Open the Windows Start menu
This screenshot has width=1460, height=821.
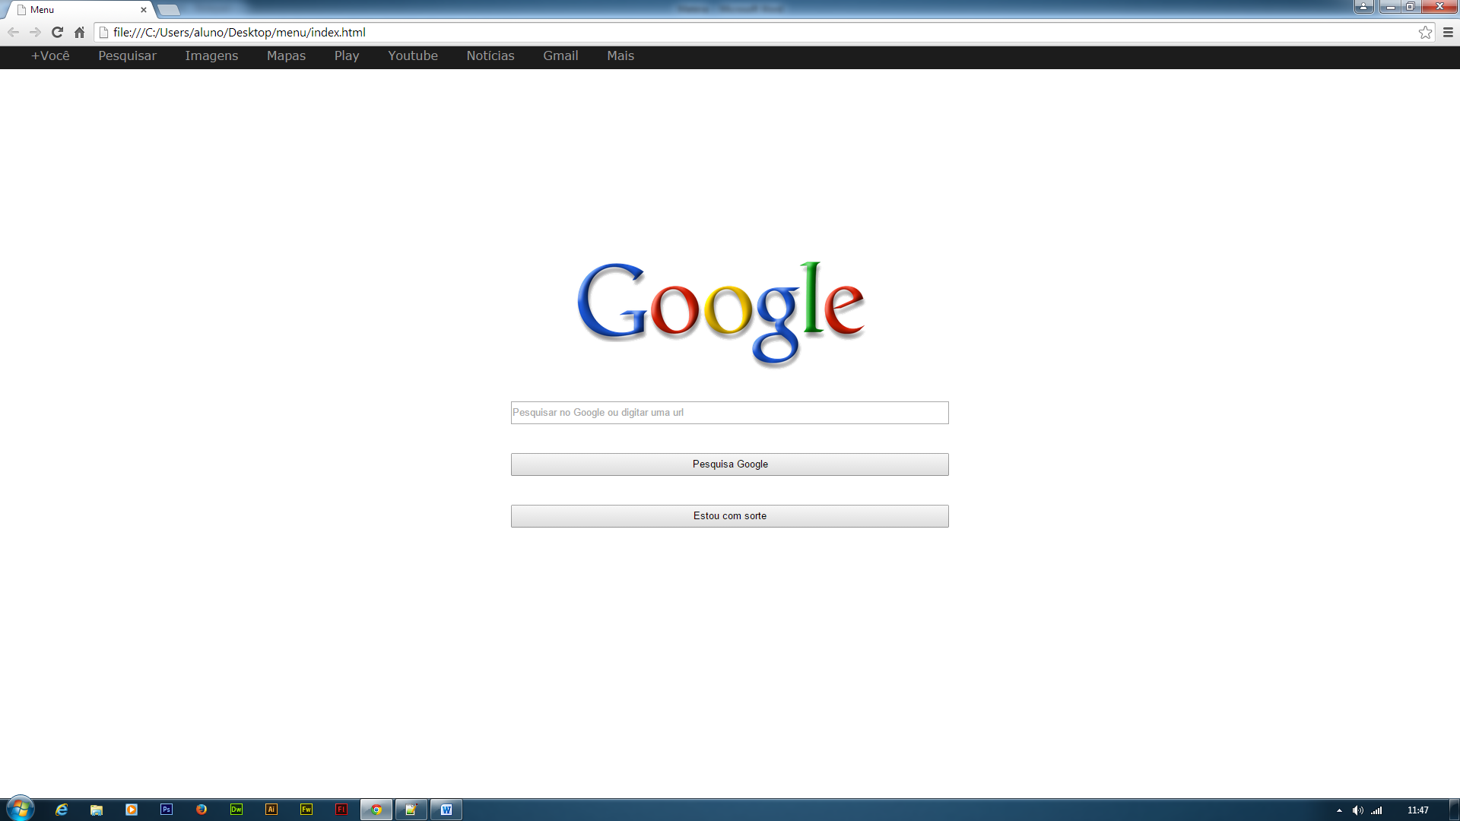pos(21,809)
